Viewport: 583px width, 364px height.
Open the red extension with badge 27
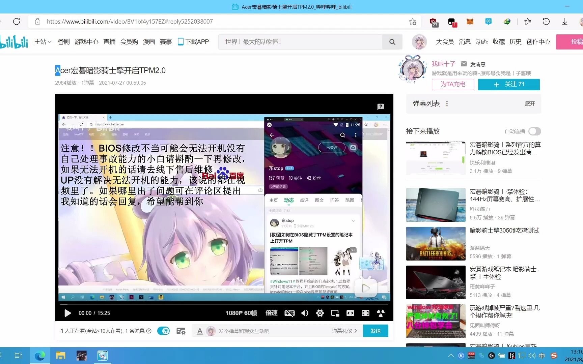pyautogui.click(x=434, y=22)
